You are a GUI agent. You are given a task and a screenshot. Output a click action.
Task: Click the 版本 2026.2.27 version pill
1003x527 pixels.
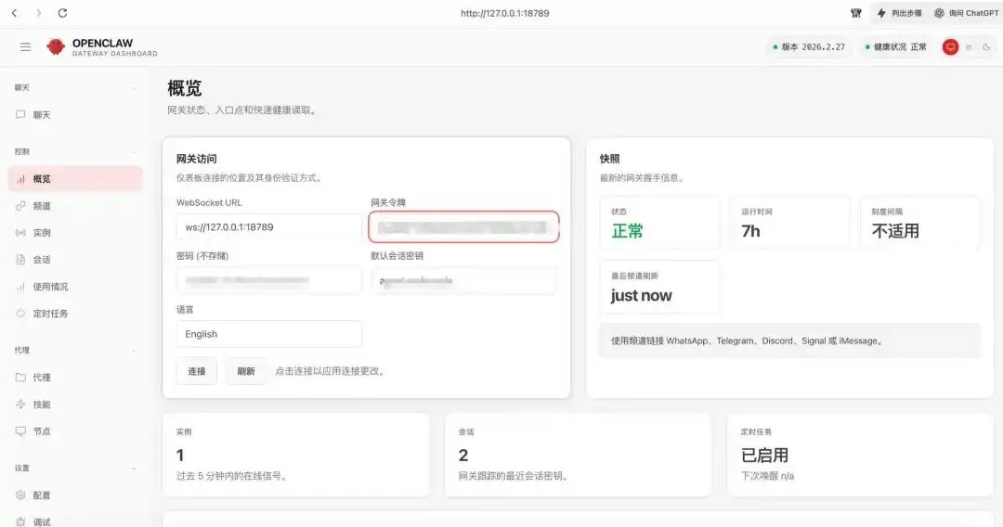click(809, 46)
